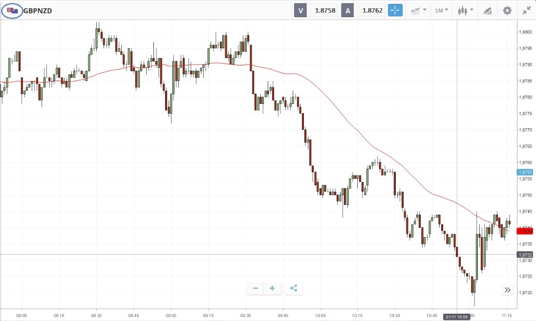This screenshot has height=321, width=536.
Task: Open the compare instruments dropdown
Action: tap(418, 10)
